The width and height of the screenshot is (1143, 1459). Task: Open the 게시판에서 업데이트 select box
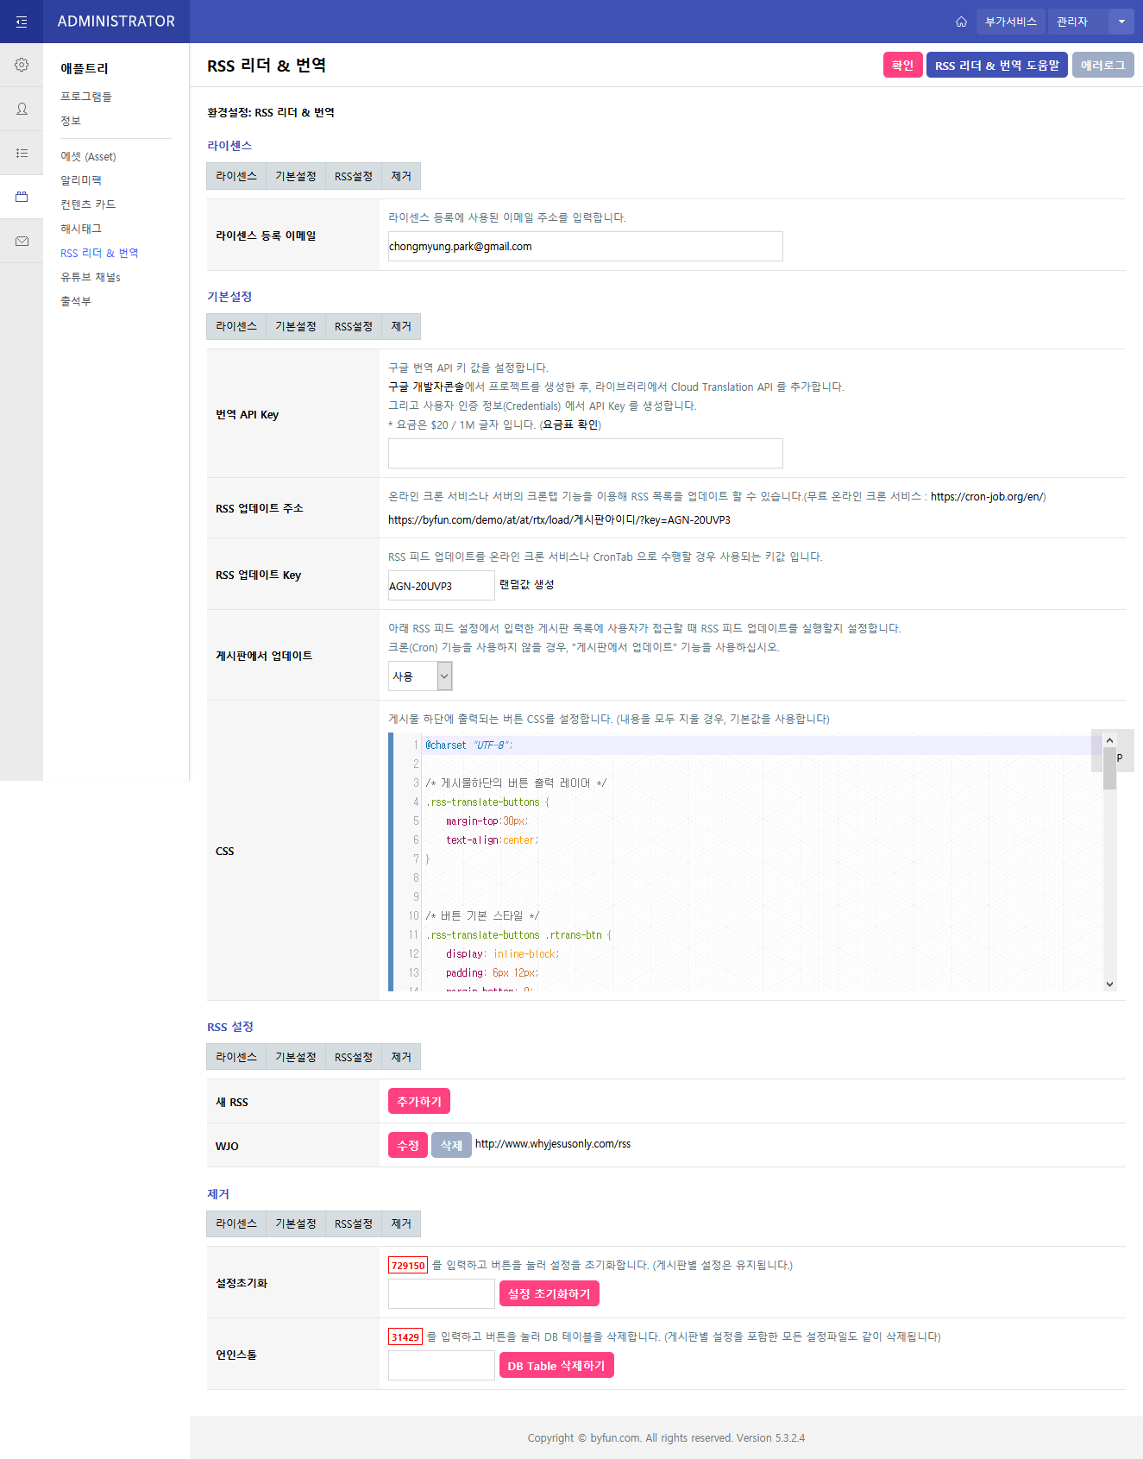click(x=420, y=676)
